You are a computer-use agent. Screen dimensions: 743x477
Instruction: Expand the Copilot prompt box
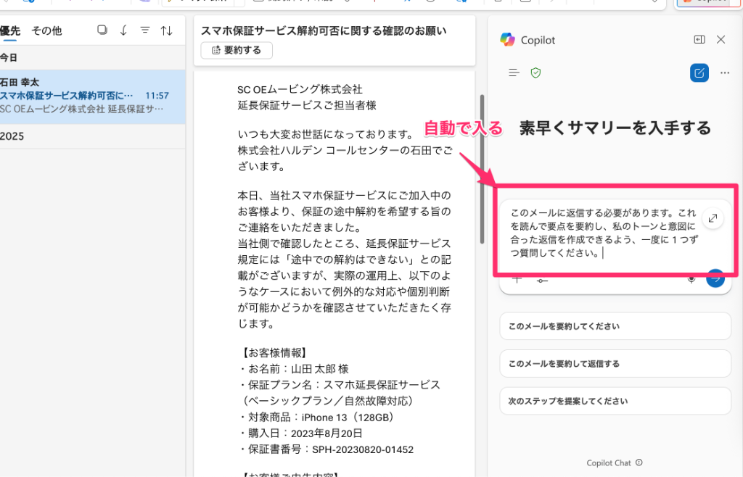point(713,218)
